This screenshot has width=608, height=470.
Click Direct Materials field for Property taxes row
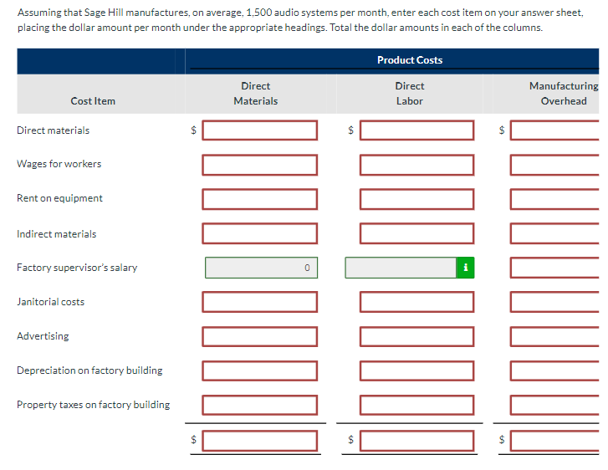(260, 405)
